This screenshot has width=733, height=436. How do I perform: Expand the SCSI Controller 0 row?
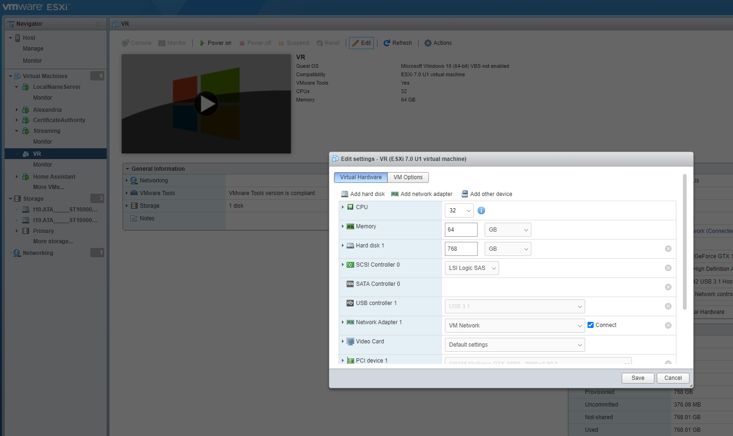tap(343, 265)
